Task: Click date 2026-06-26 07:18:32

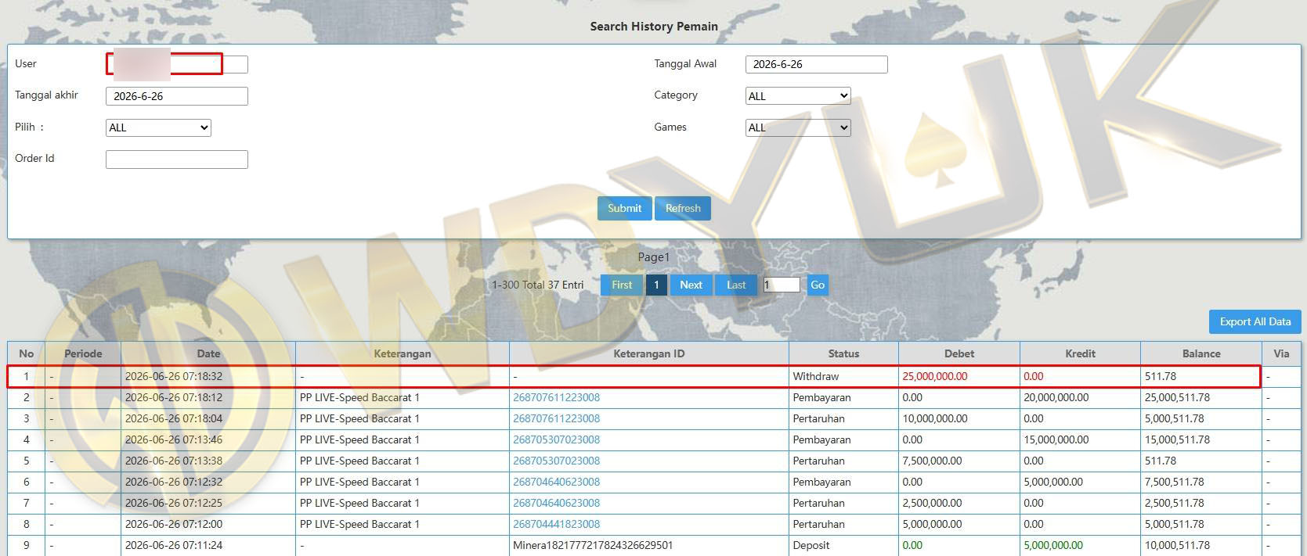Action: pos(174,376)
